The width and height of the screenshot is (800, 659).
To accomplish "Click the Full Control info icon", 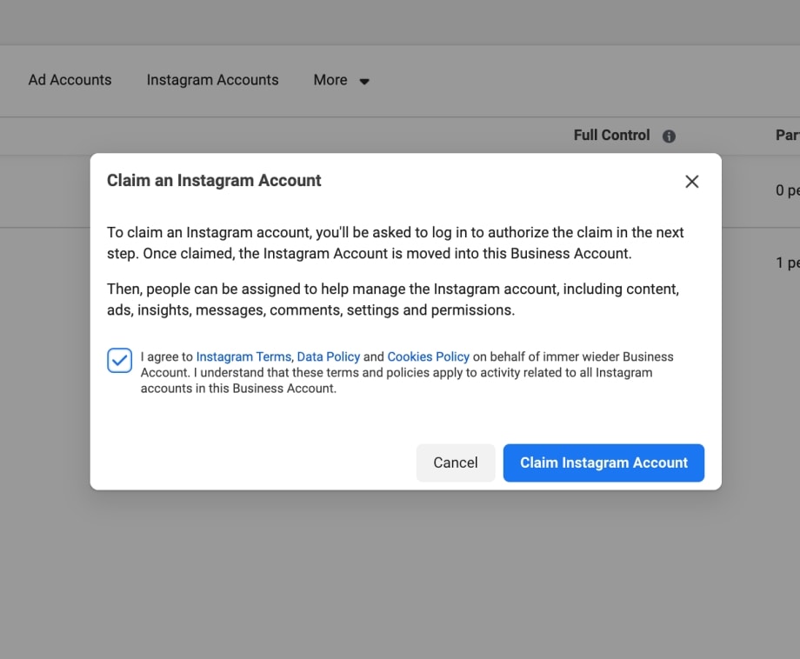I will (x=669, y=136).
